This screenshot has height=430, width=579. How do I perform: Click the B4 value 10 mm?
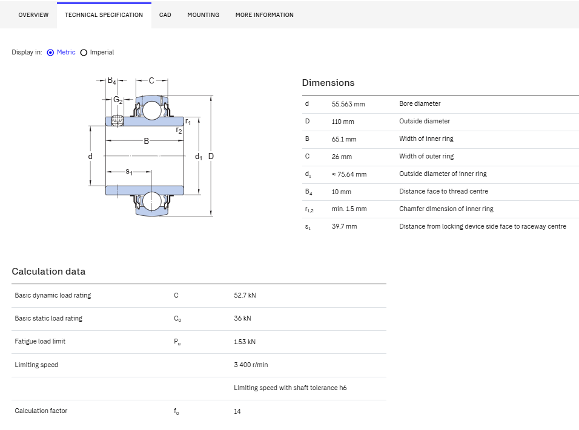click(341, 192)
